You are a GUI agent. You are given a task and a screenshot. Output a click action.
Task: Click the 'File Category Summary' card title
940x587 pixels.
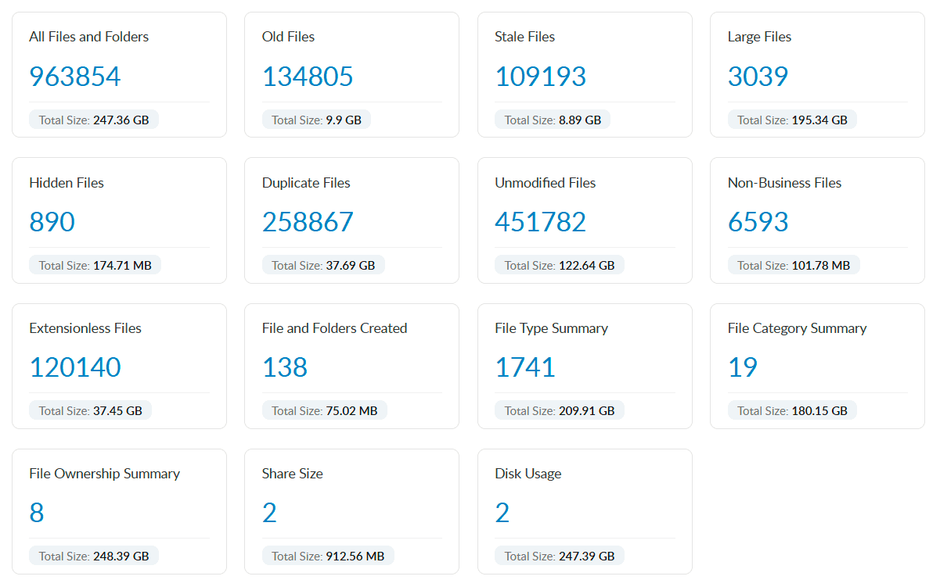click(x=797, y=328)
